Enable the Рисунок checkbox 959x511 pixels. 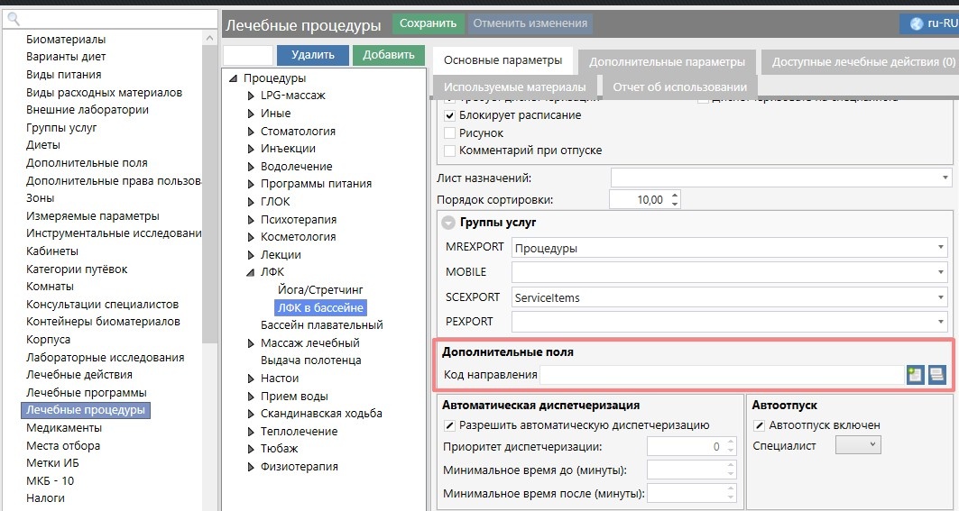tap(450, 133)
